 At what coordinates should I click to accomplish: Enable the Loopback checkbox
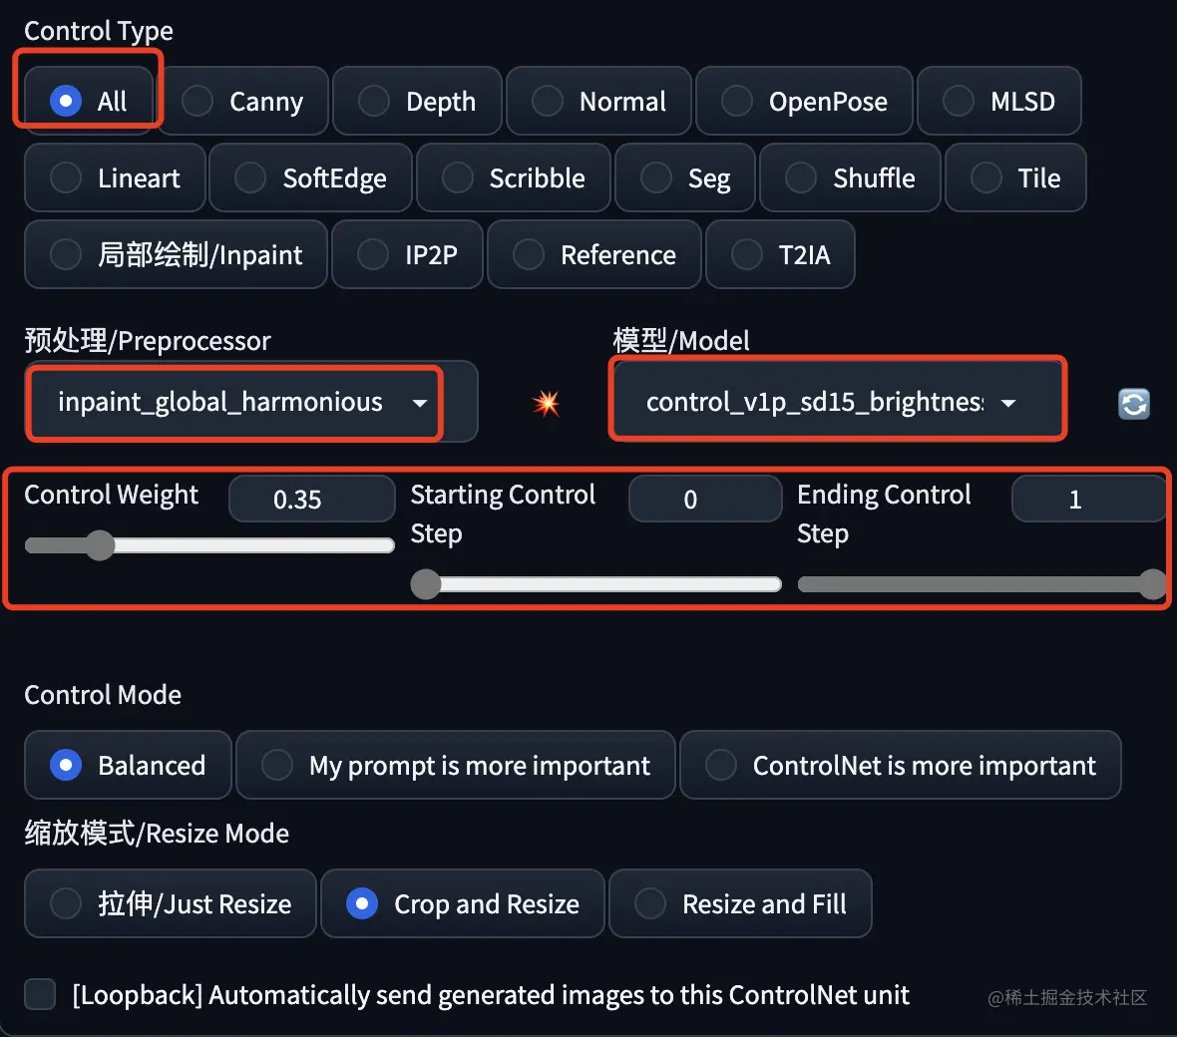[40, 994]
